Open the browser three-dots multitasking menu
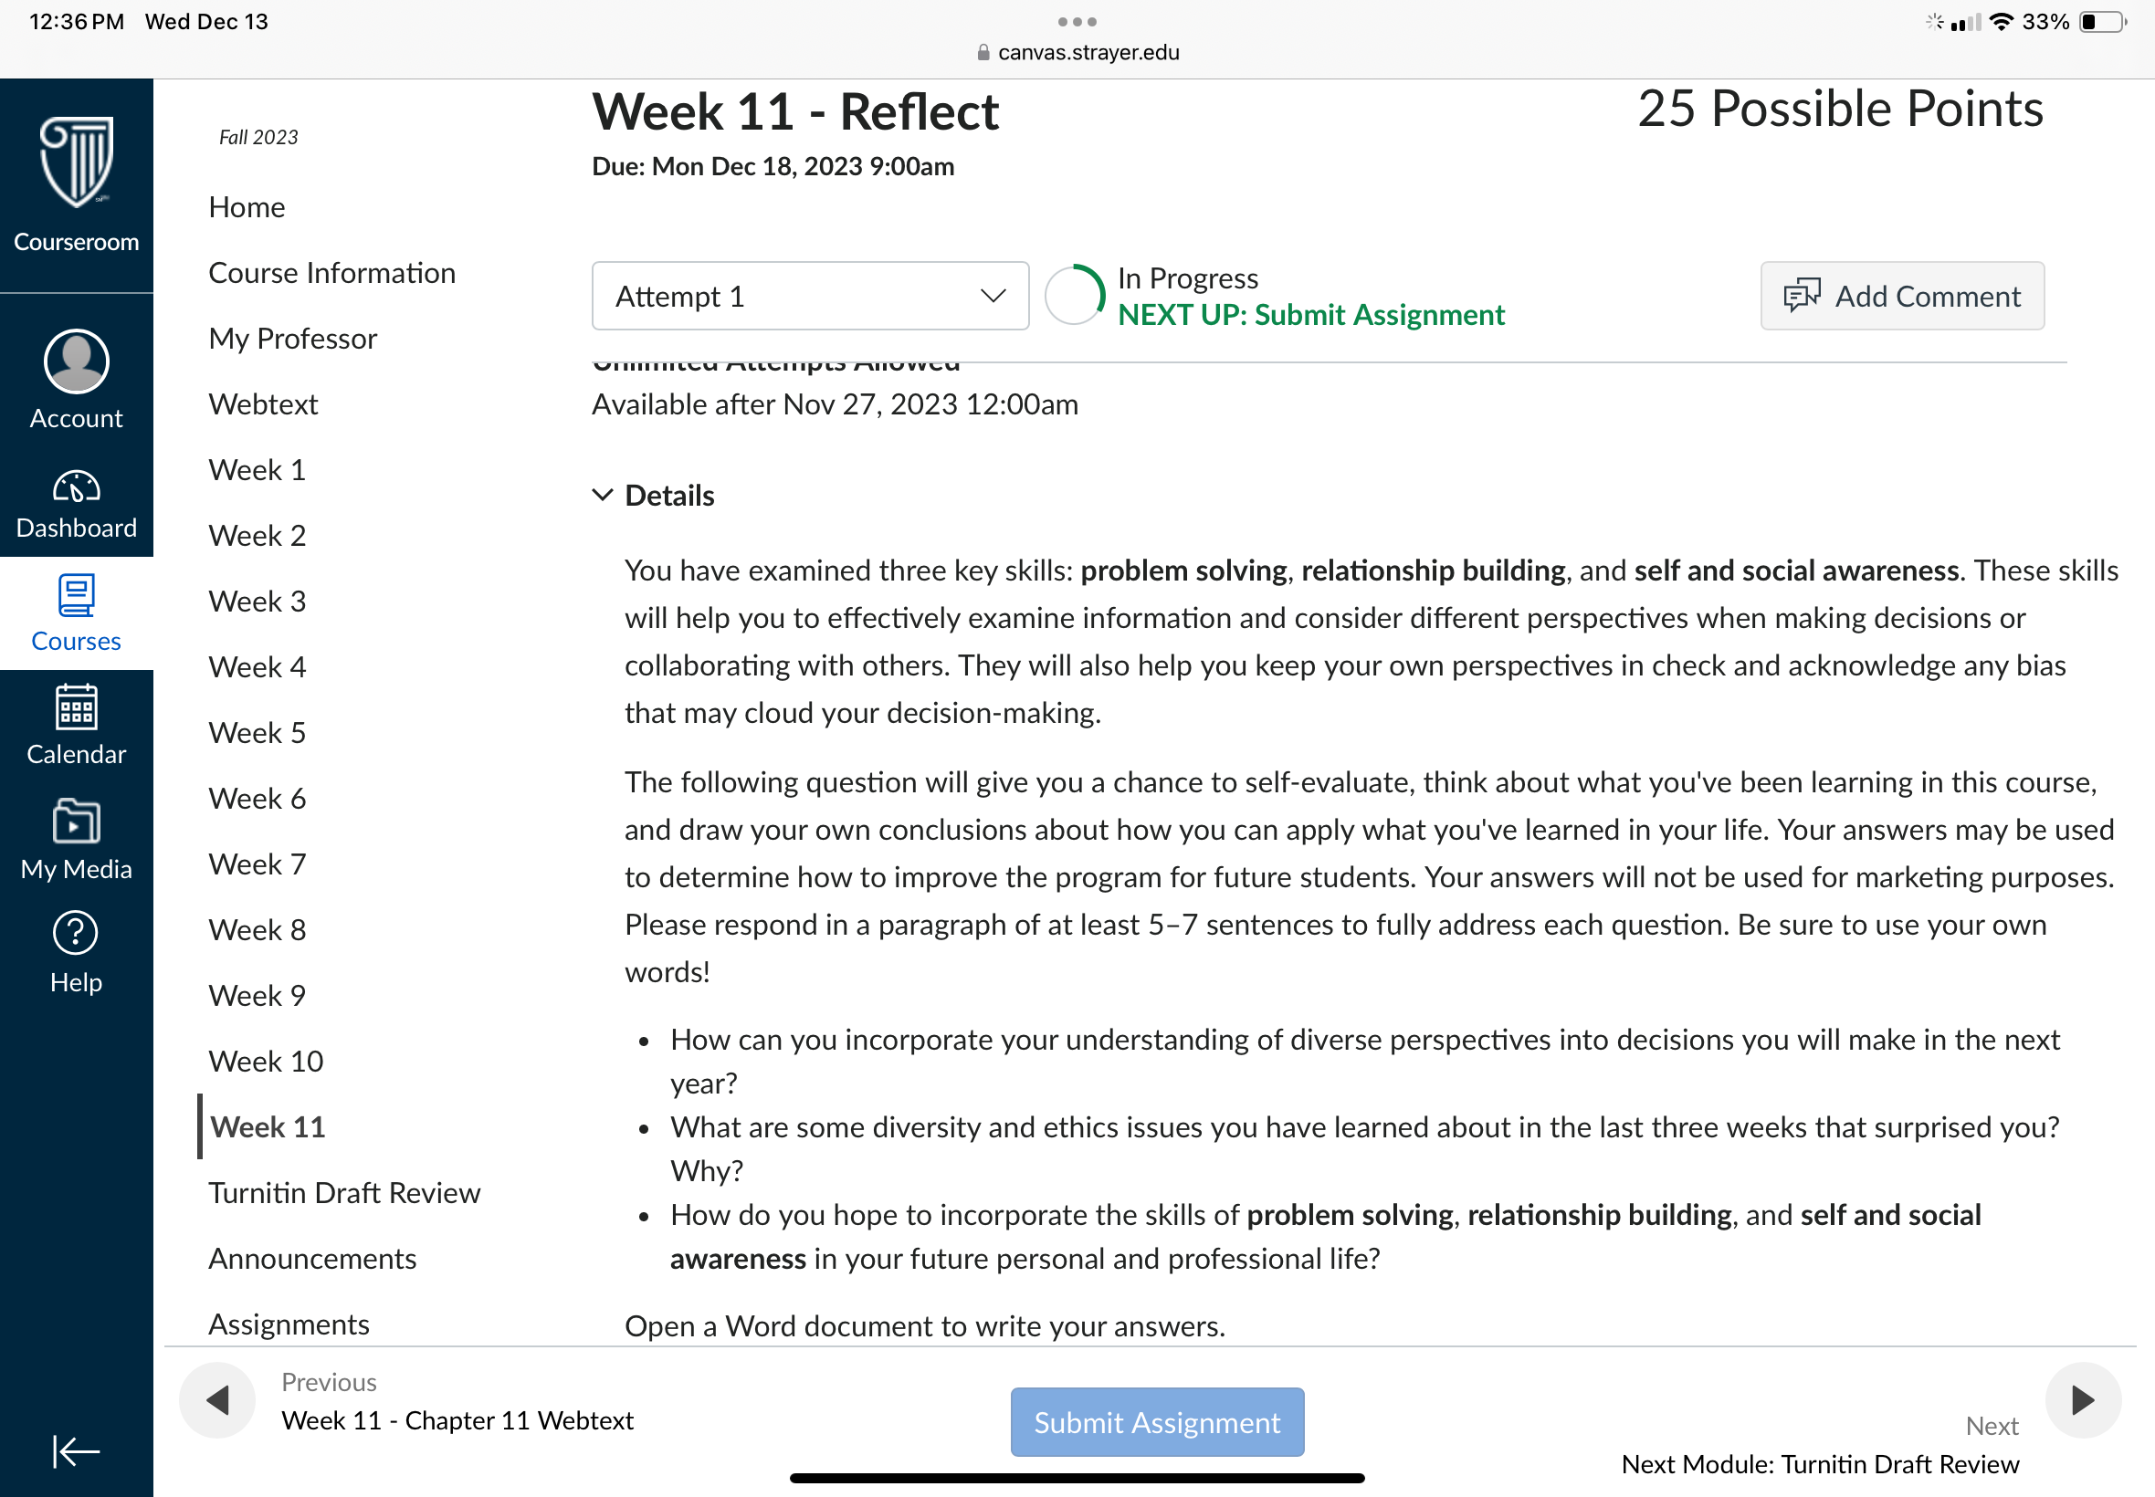The image size is (2155, 1497). 1077,21
